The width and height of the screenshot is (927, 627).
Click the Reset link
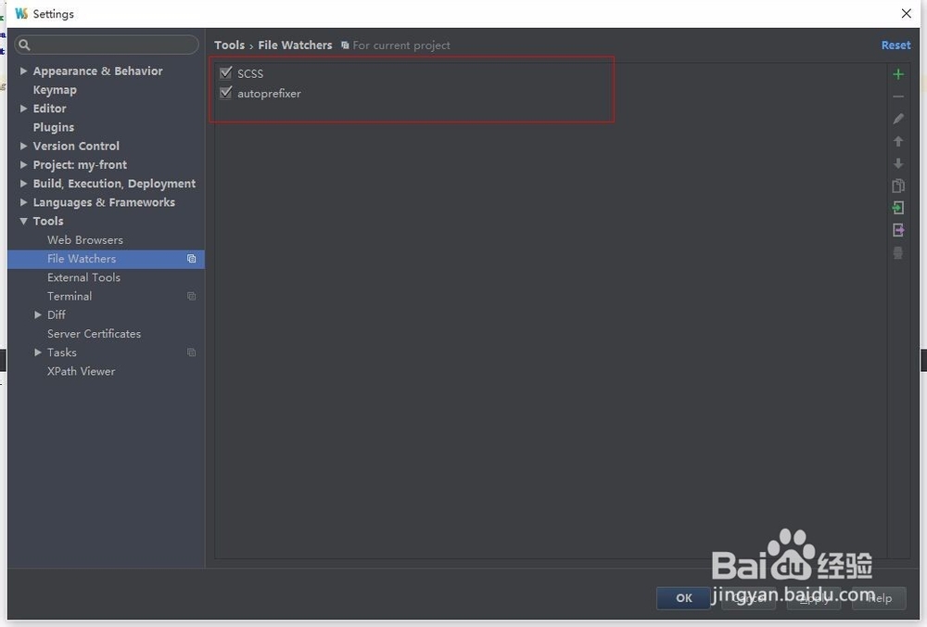click(895, 45)
